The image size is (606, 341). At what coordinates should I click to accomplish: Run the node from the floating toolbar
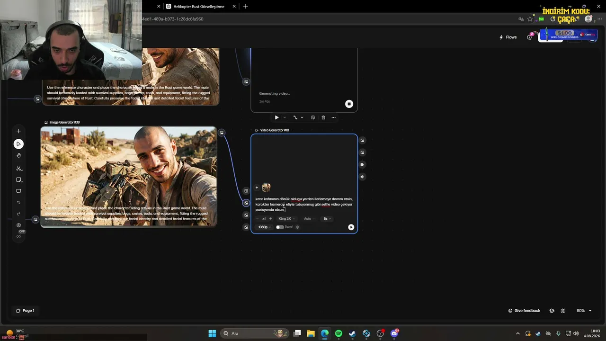pyautogui.click(x=276, y=117)
